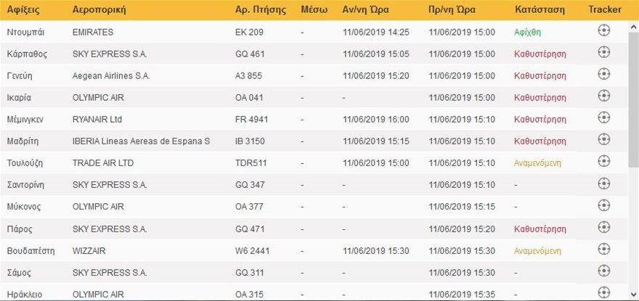The height and width of the screenshot is (301, 639).
Task: Track TDR511 flight from Τουλούζη
Action: click(x=604, y=161)
